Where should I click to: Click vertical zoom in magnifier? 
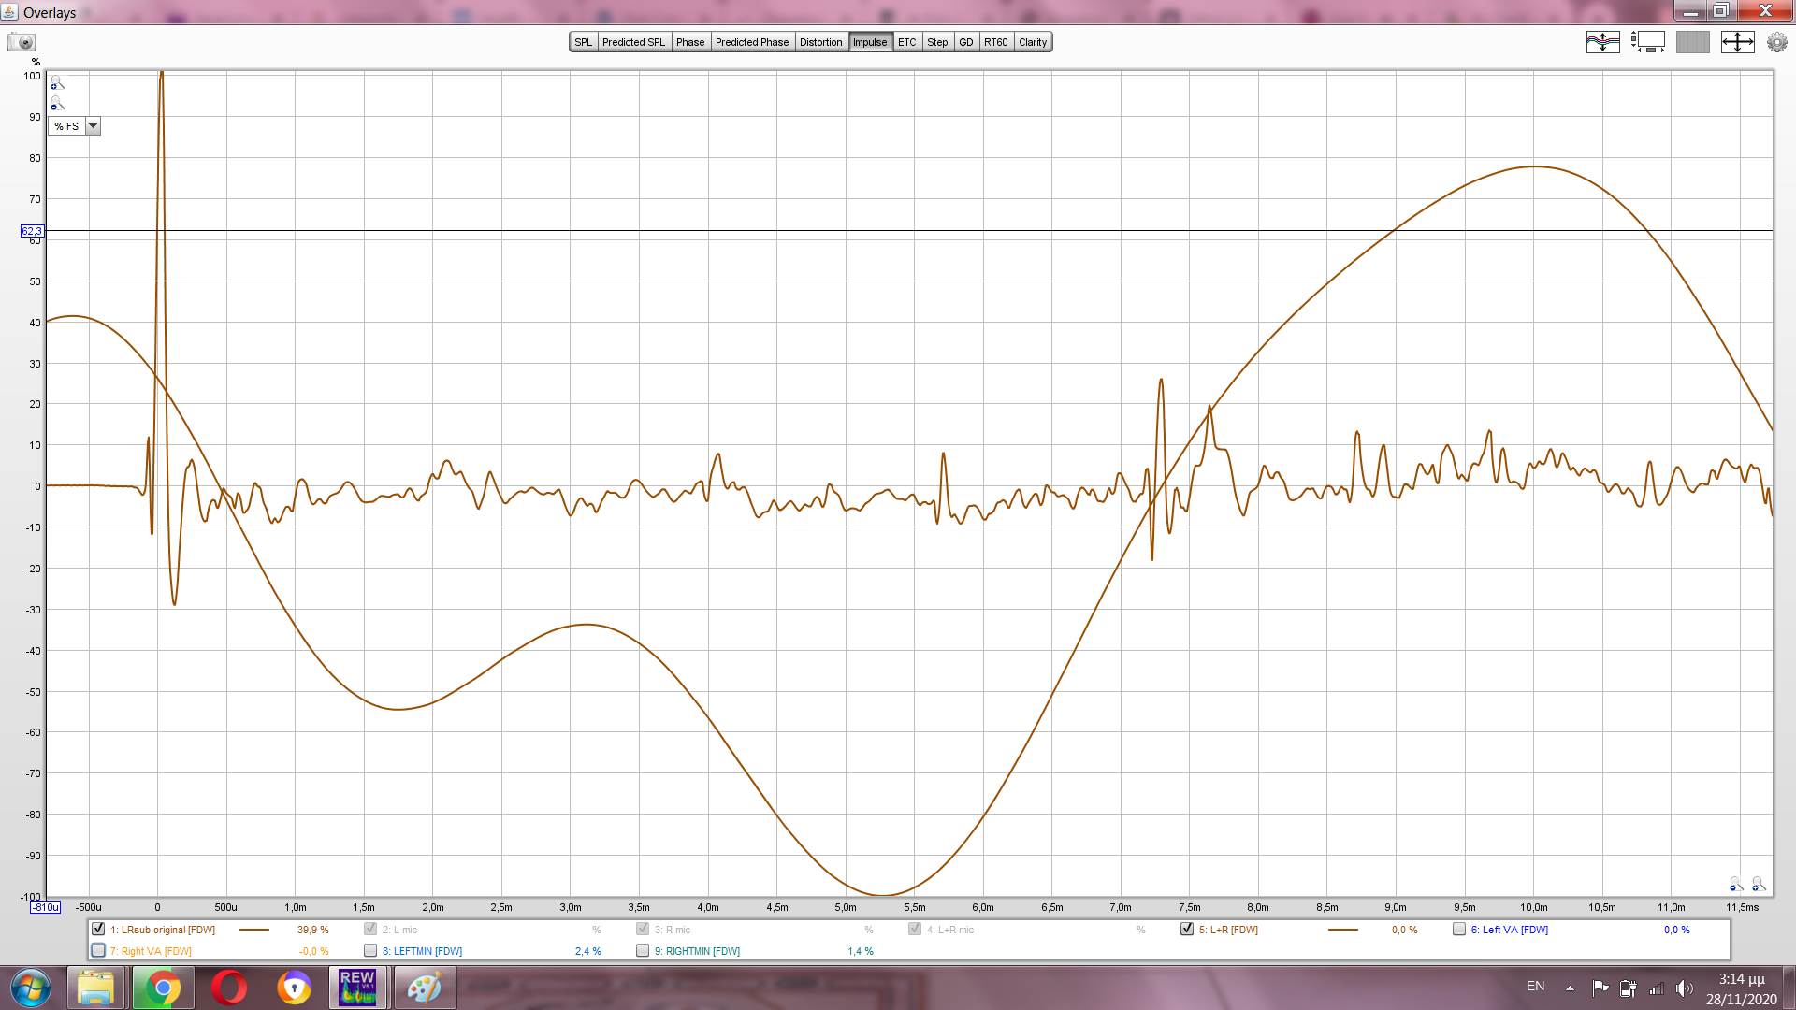[57, 83]
